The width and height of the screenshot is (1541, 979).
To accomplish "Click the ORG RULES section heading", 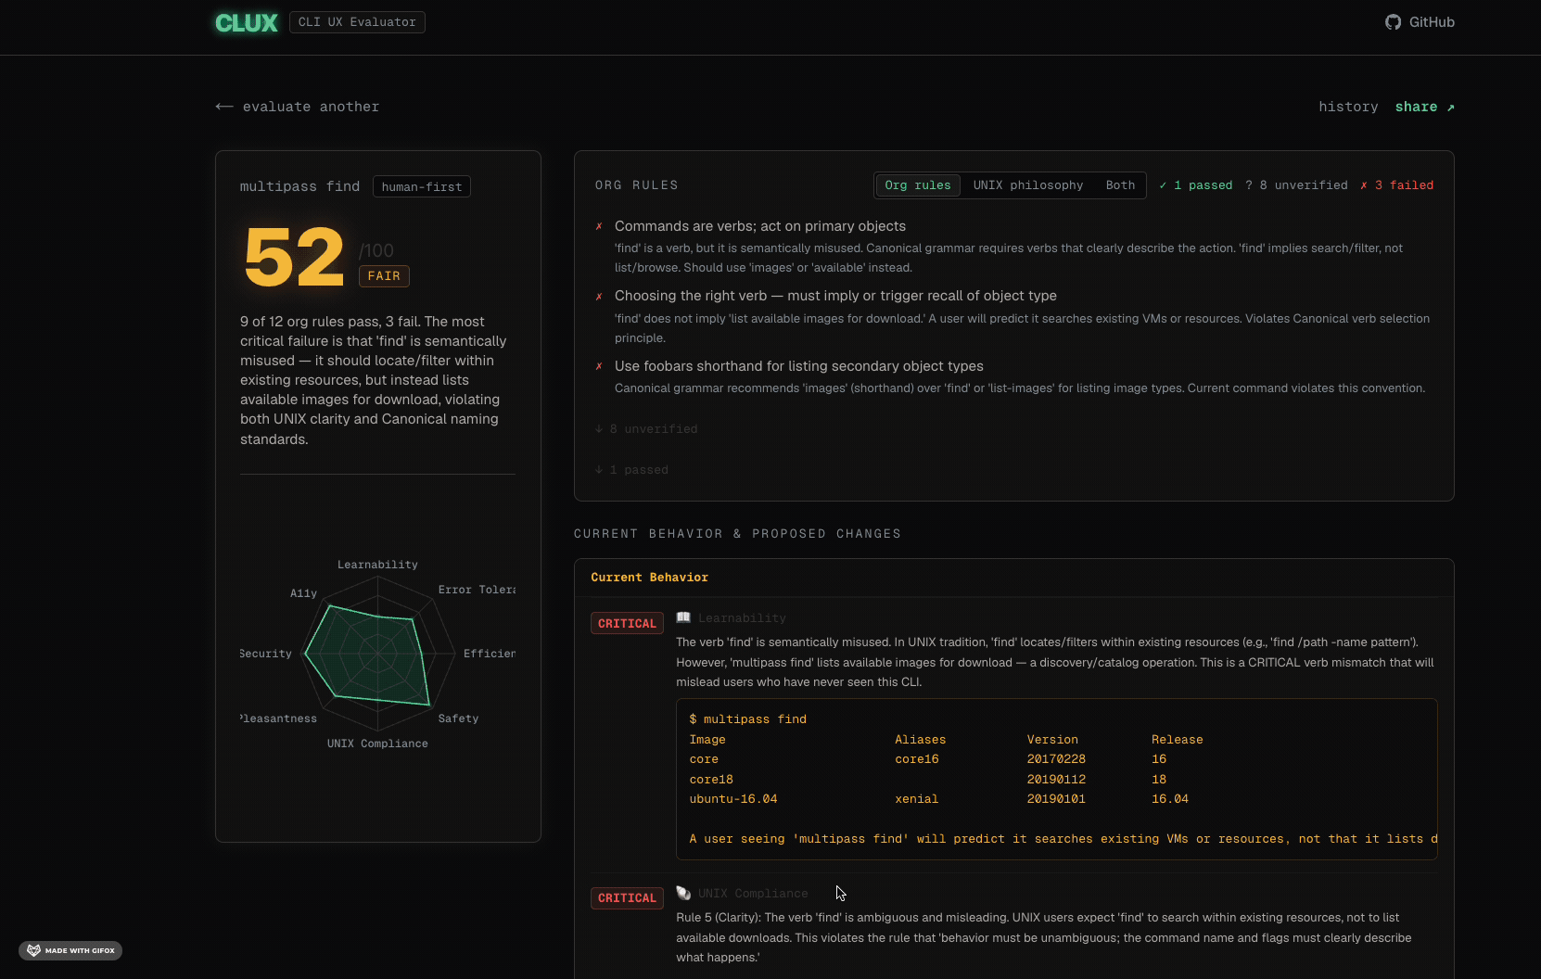I will [x=636, y=185].
